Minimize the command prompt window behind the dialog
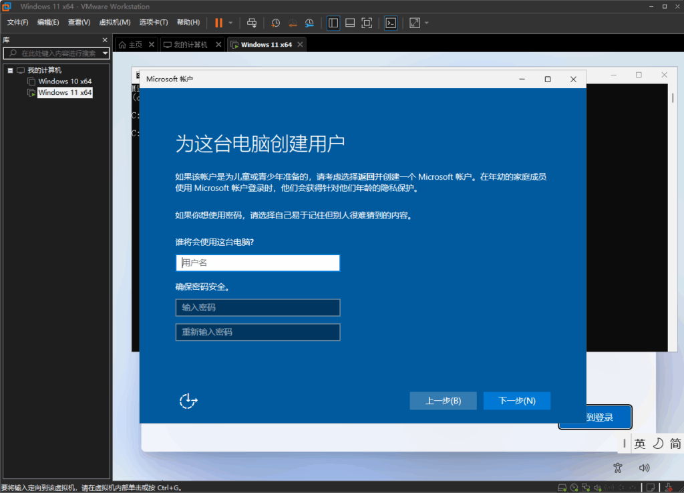The image size is (684, 493). [x=613, y=75]
